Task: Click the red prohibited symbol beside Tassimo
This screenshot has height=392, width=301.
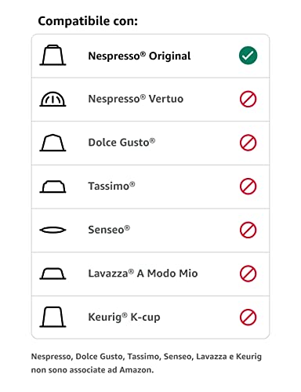Action: (248, 187)
